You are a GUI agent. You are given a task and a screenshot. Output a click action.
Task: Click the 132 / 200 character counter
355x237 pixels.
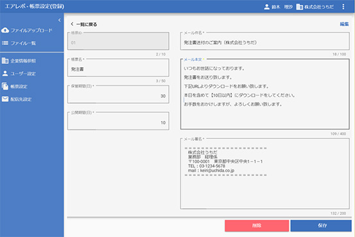338,213
